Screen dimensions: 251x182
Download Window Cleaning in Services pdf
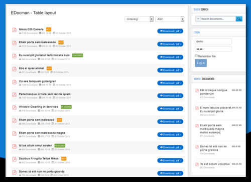[170, 108]
